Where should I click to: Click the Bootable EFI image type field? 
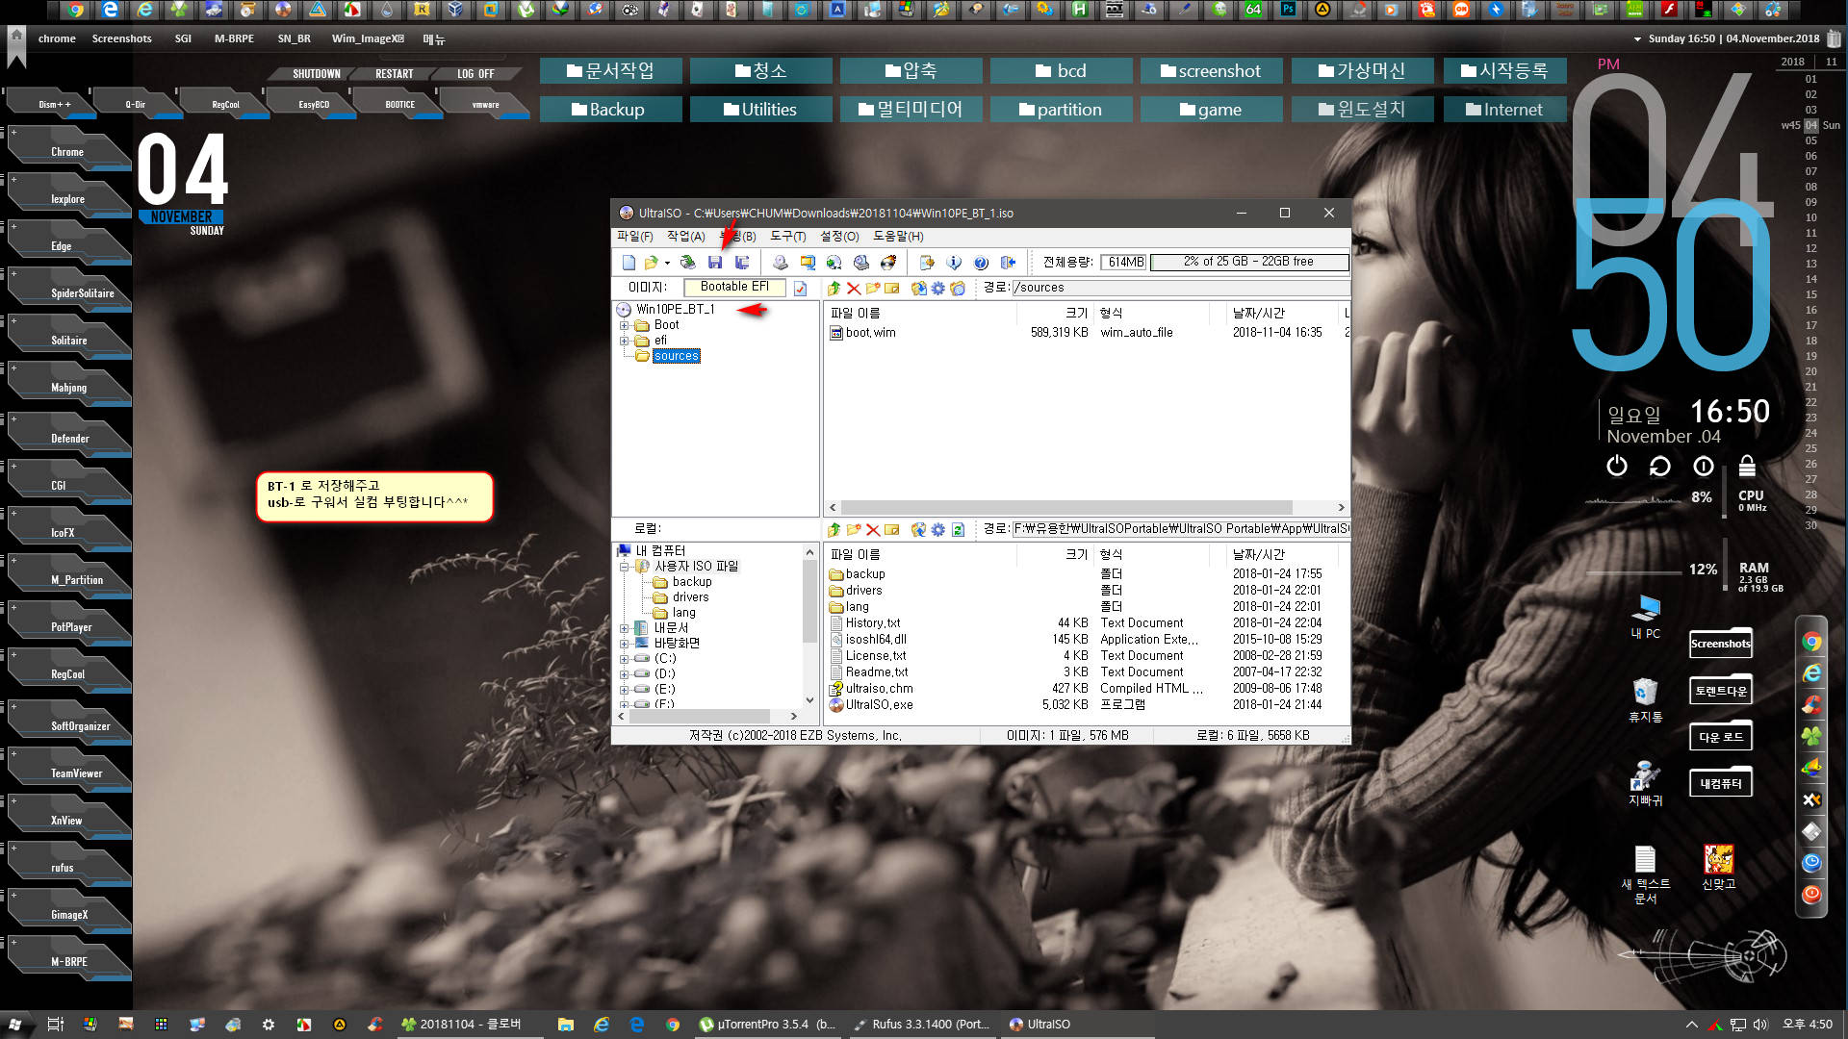tap(734, 287)
